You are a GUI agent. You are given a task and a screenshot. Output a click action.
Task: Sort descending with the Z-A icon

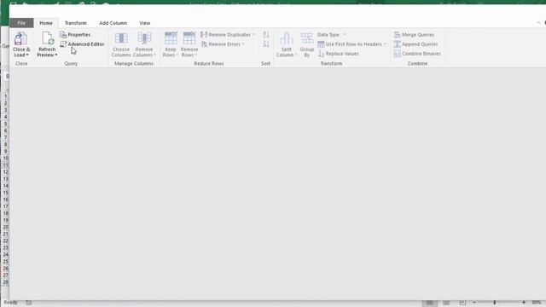[266, 43]
